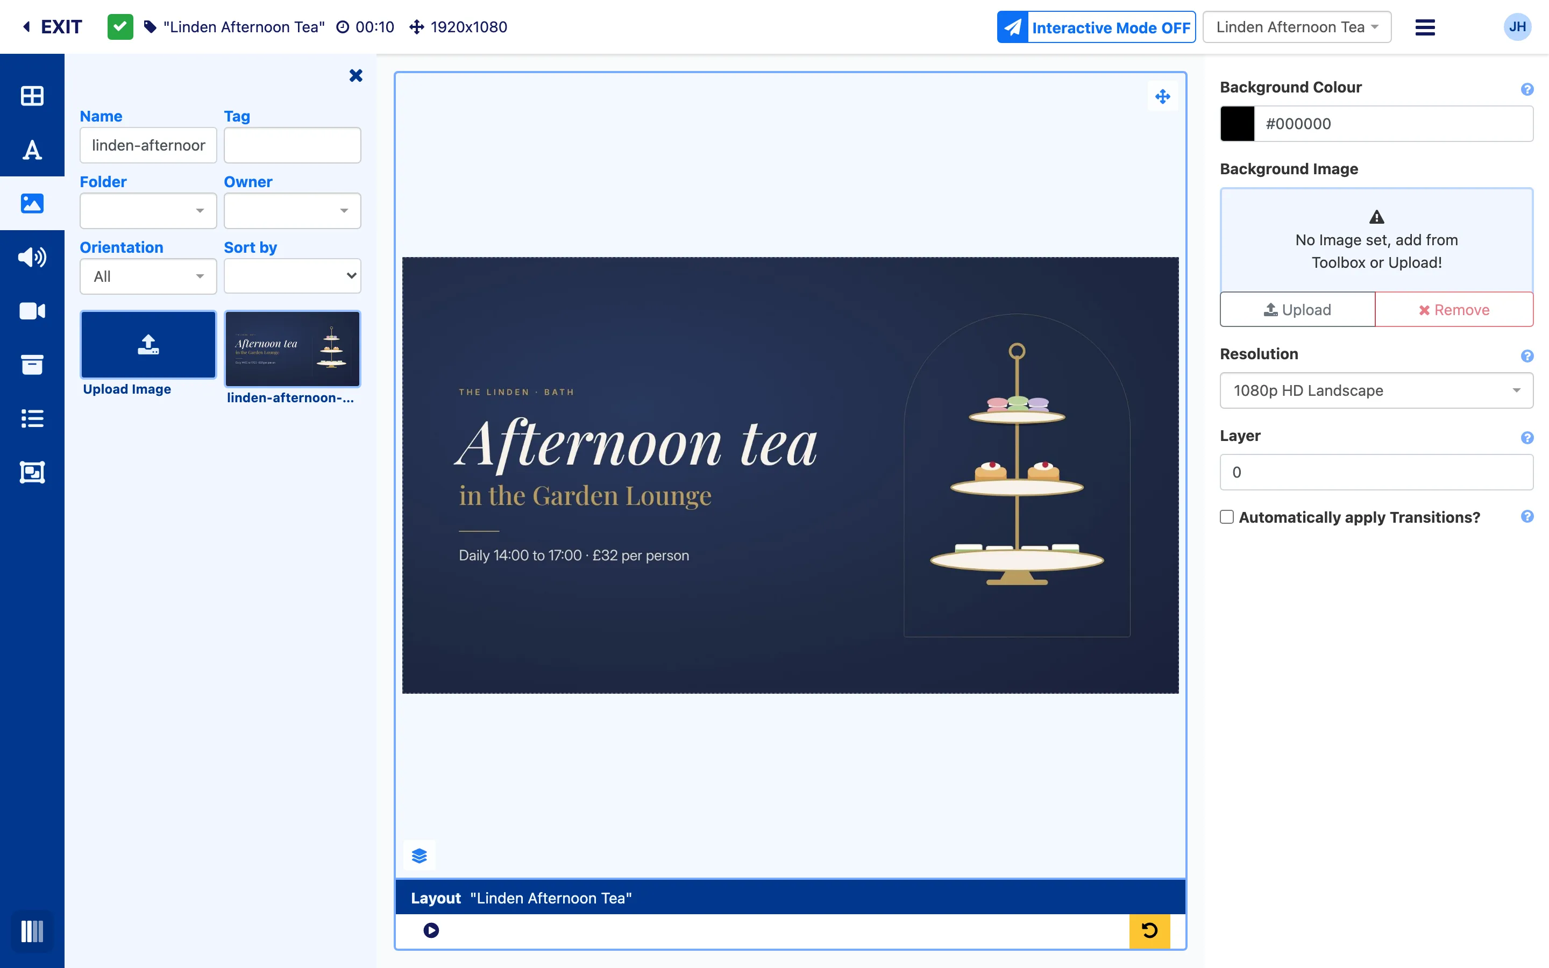Open the 1080p HD Landscape resolution dropdown

pos(1376,390)
